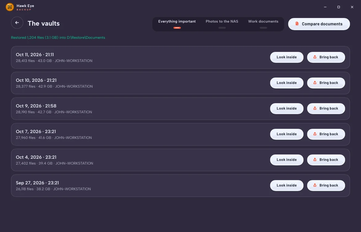
Task: Look inside the Sep 27, 2026 snapshot
Action: 287,186
